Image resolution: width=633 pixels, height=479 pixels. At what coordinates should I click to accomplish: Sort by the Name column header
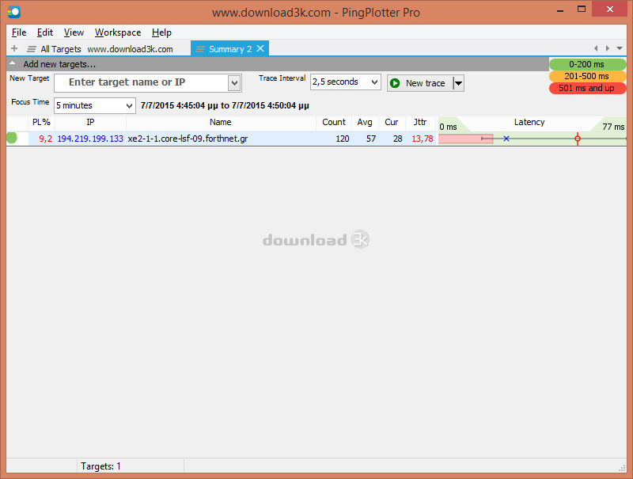pyautogui.click(x=221, y=123)
